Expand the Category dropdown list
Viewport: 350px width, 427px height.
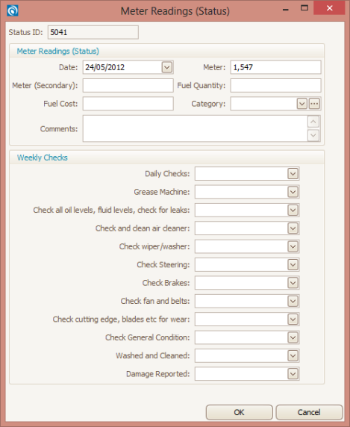pyautogui.click(x=301, y=104)
